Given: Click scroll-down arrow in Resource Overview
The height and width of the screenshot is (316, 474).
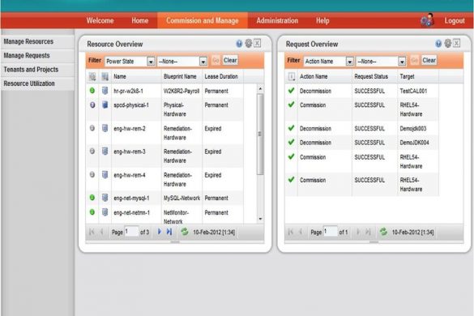Looking at the screenshot, I should coord(260,219).
